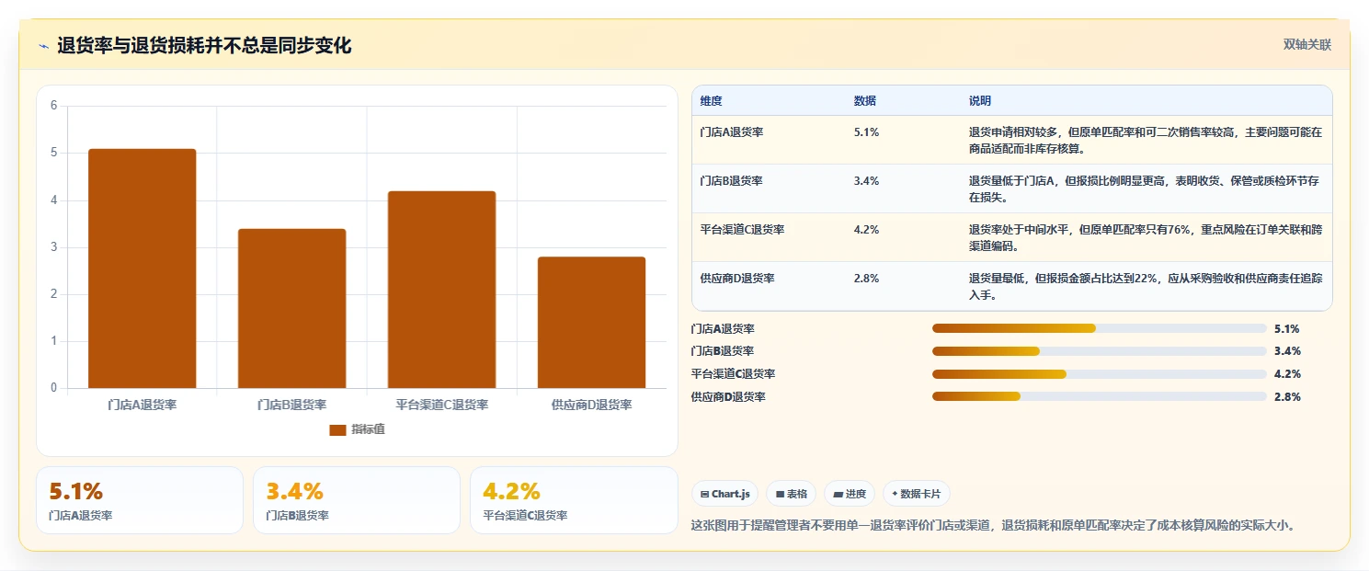Click the 5.1% value in the table
This screenshot has height=571, width=1369.
point(866,132)
